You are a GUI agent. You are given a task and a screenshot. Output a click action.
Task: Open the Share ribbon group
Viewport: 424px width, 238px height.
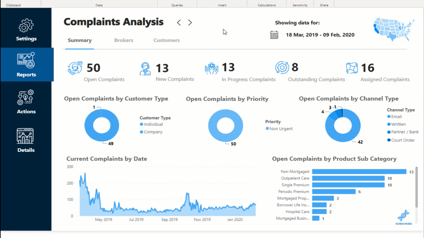click(324, 5)
